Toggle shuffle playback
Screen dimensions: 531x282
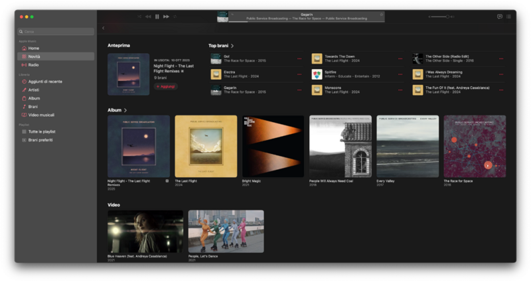tap(139, 17)
